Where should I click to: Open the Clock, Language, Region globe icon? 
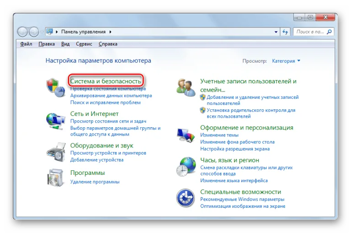pyautogui.click(x=186, y=167)
